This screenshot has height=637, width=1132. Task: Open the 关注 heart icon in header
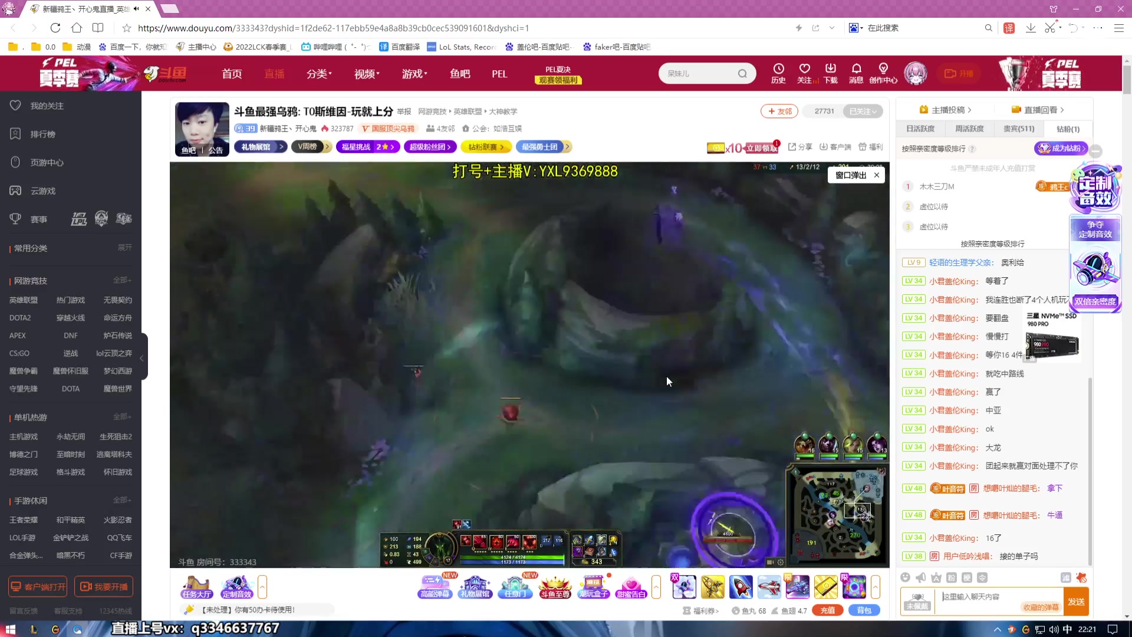pyautogui.click(x=805, y=73)
